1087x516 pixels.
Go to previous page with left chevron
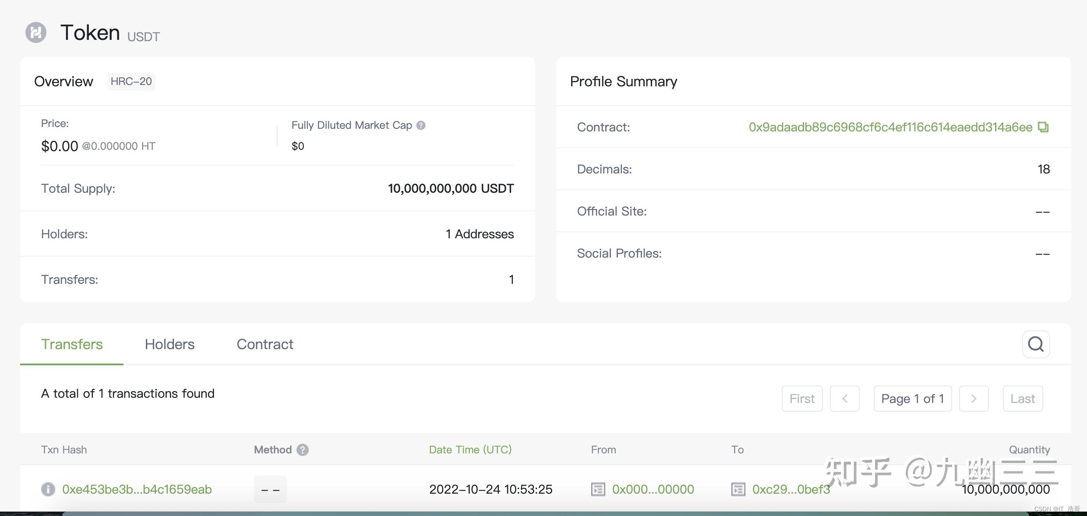pyautogui.click(x=844, y=399)
